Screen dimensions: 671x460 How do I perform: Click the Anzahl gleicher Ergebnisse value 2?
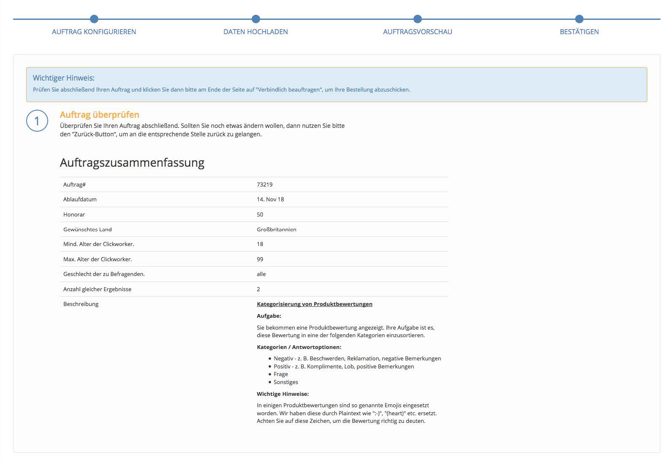tap(258, 289)
